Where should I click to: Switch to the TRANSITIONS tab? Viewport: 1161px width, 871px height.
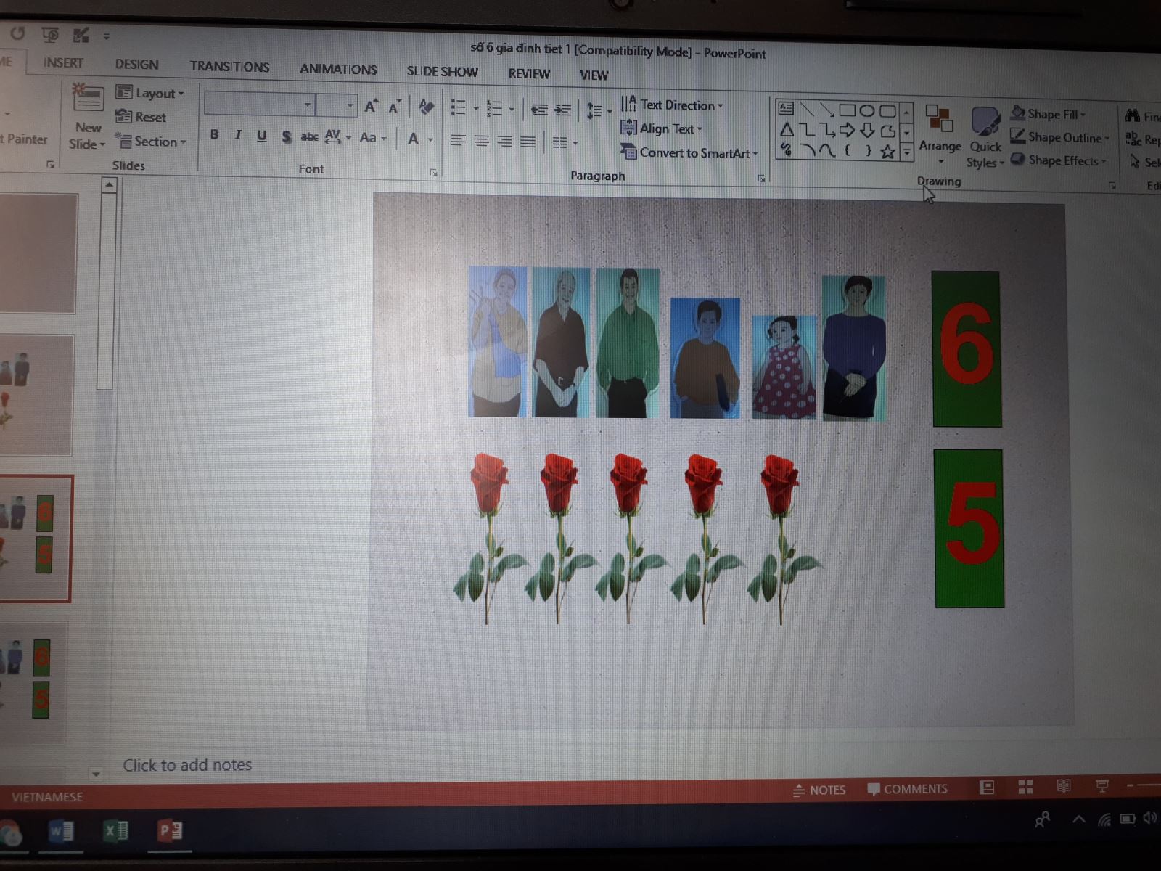[229, 67]
